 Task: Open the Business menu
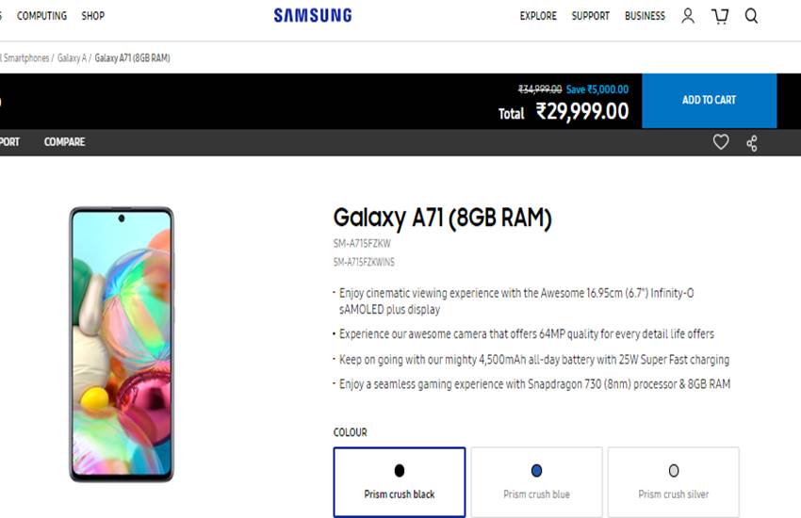point(645,16)
